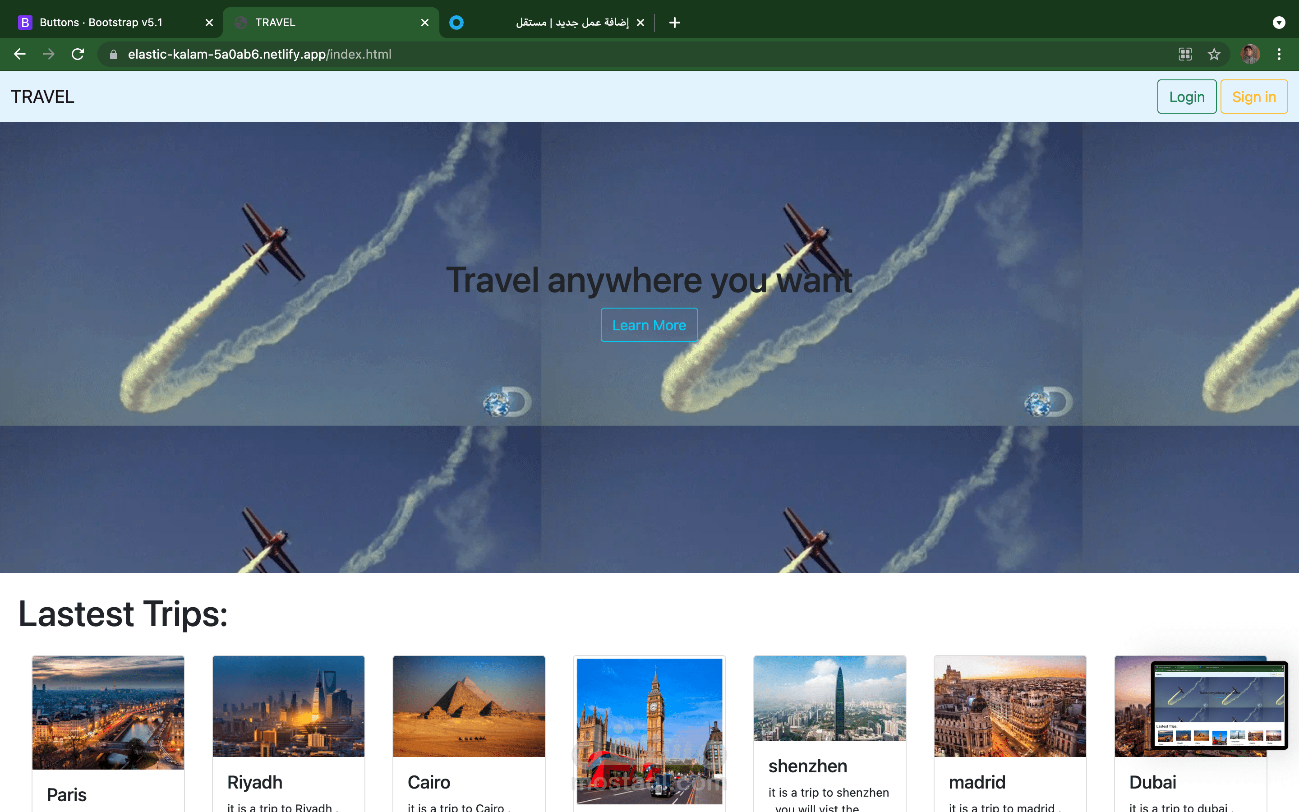Bookmark this page with the star icon

pos(1214,54)
